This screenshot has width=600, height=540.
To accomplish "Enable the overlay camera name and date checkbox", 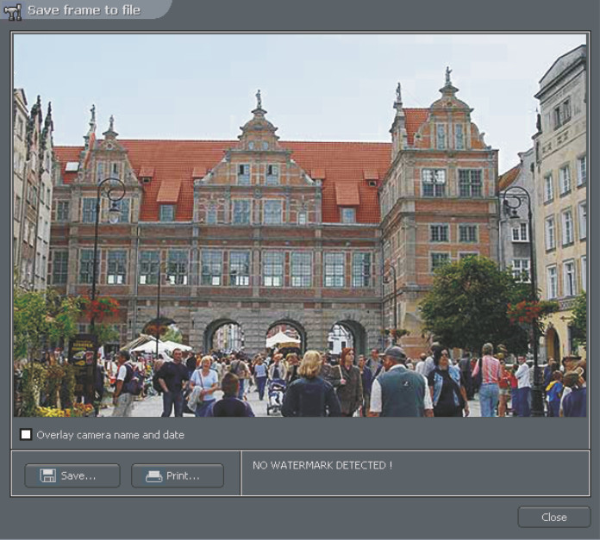I will coord(26,435).
